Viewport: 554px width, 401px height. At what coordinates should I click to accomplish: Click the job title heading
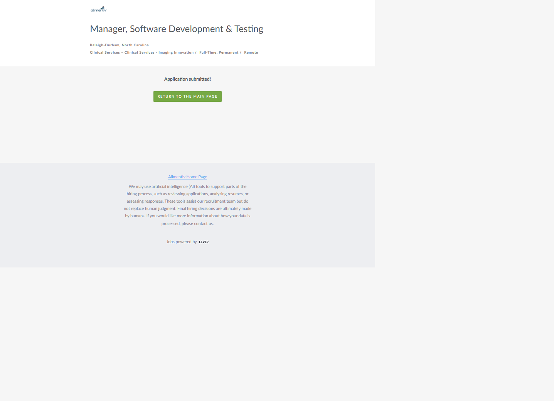177,29
